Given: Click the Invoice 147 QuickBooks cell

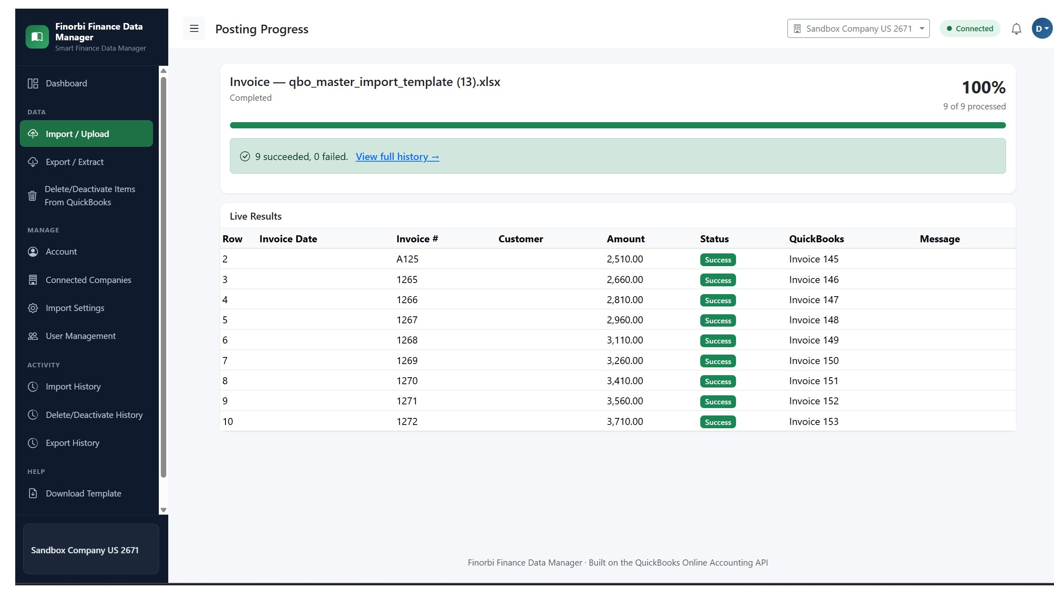Looking at the screenshot, I should tap(813, 300).
